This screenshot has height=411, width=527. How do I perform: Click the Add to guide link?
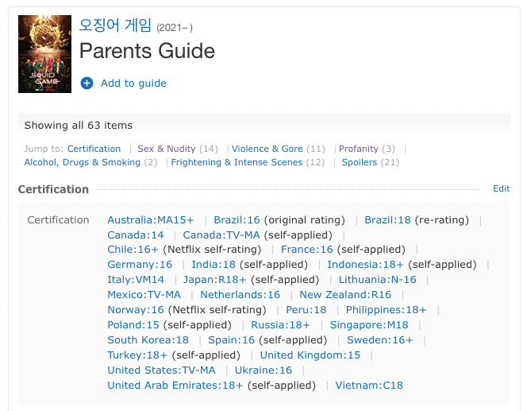tap(133, 83)
